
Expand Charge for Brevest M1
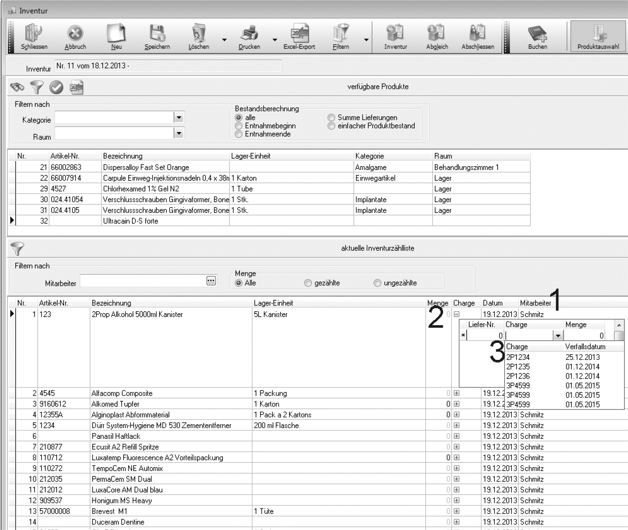click(x=457, y=511)
